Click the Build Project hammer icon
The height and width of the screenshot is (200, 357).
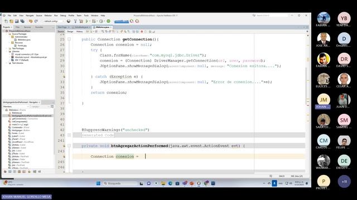click(75, 21)
